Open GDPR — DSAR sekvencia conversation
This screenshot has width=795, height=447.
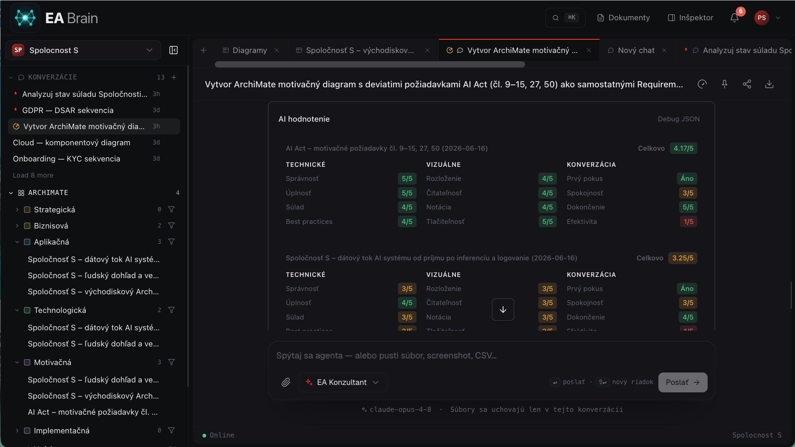[x=94, y=110]
